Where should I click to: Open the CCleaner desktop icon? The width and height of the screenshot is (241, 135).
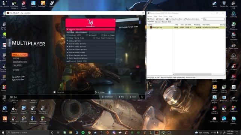233,67
